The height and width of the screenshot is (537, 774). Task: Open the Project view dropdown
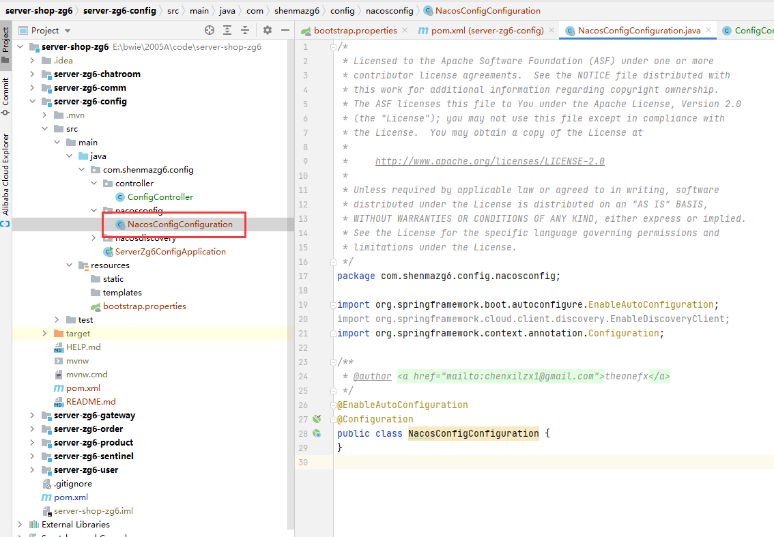[x=68, y=31]
